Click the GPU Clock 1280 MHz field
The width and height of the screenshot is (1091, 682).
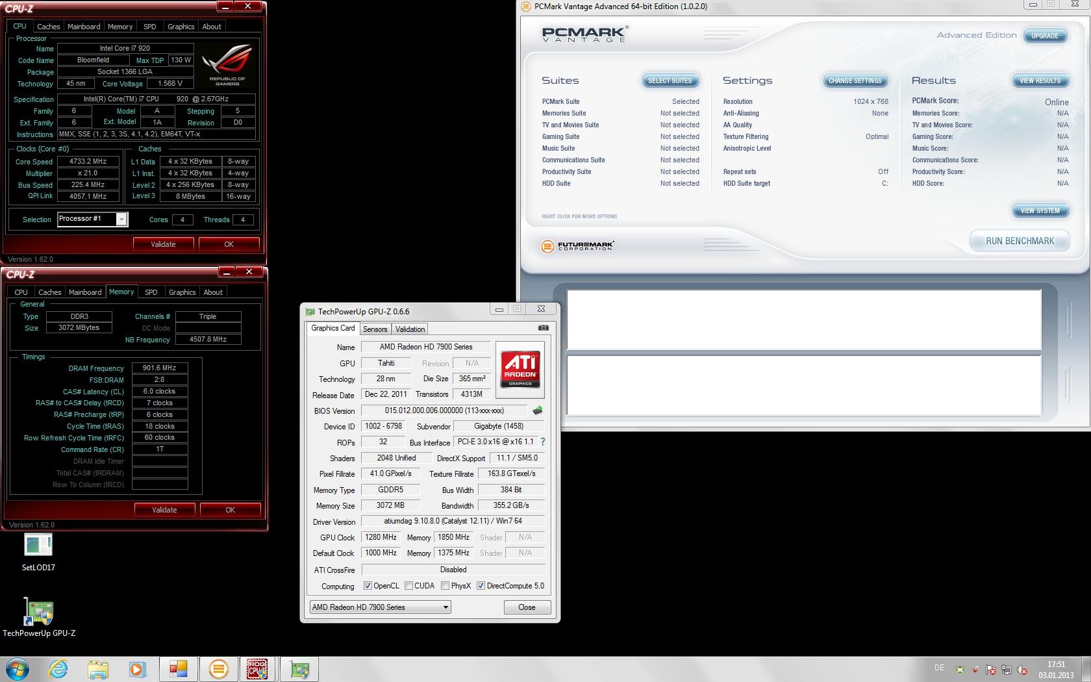tap(381, 537)
